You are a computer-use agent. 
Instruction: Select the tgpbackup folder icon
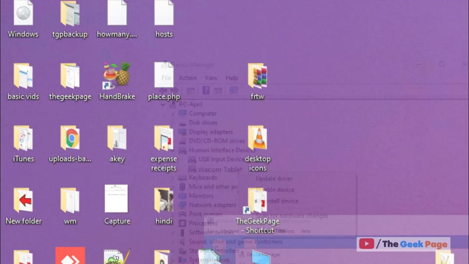(x=70, y=13)
